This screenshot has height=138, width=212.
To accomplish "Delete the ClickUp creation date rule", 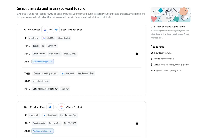I will point(137,54).
